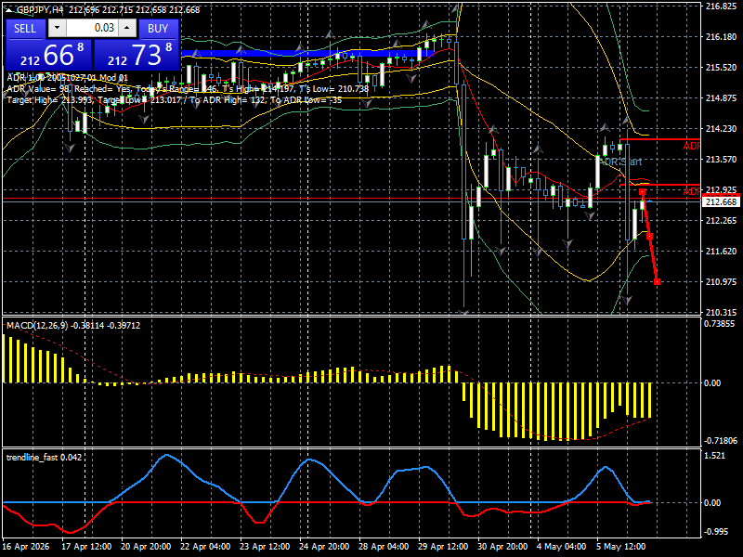Viewport: 743px width, 557px height.
Task: Click the 0.73855 MACD scale label
Action: click(720, 324)
